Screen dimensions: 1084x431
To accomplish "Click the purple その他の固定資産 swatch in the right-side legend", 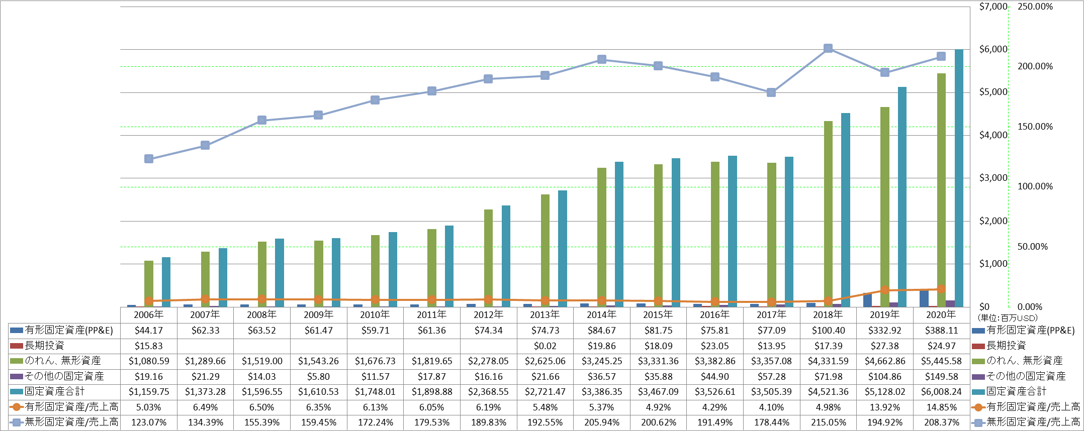I will click(x=978, y=377).
